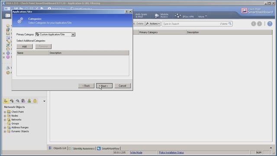Select Dynamic Objects in the tree
This screenshot has width=277, height=156.
tap(20, 131)
